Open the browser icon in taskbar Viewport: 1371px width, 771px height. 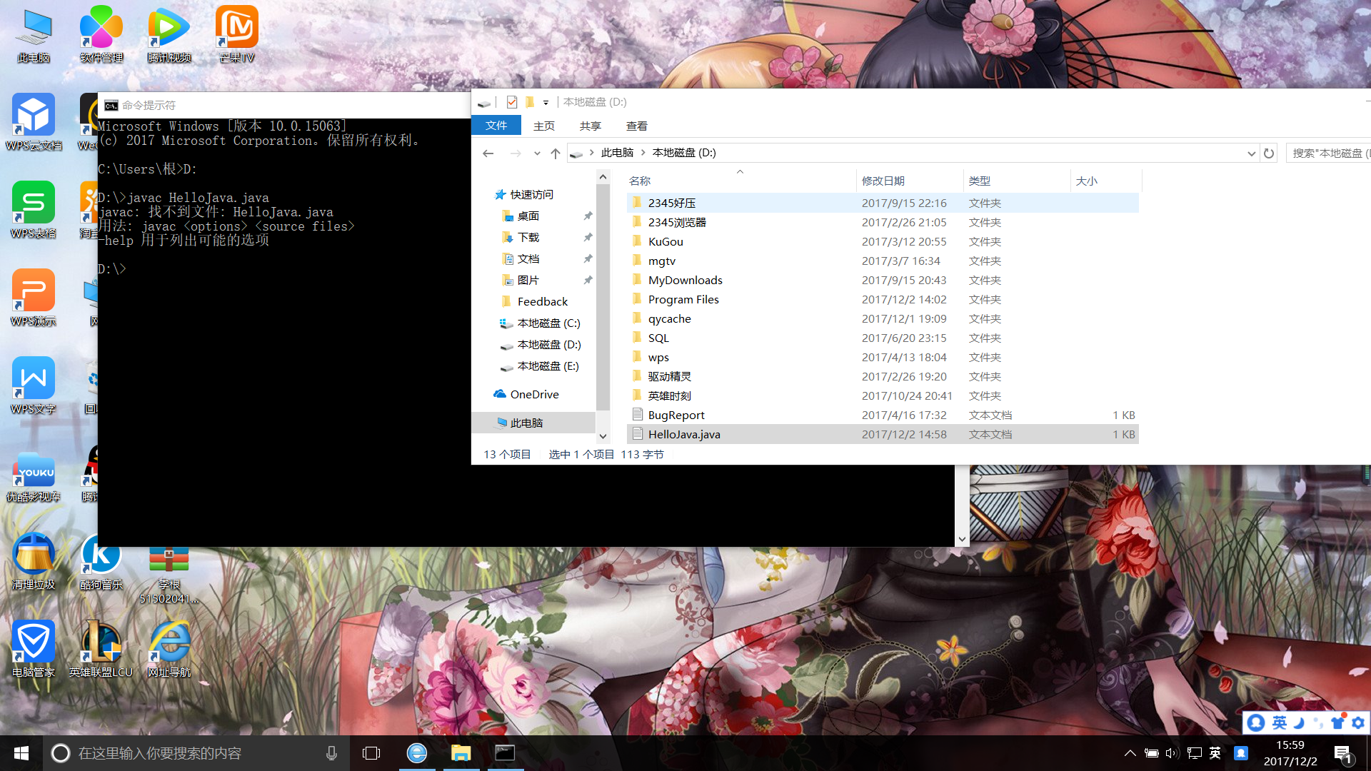(x=417, y=753)
